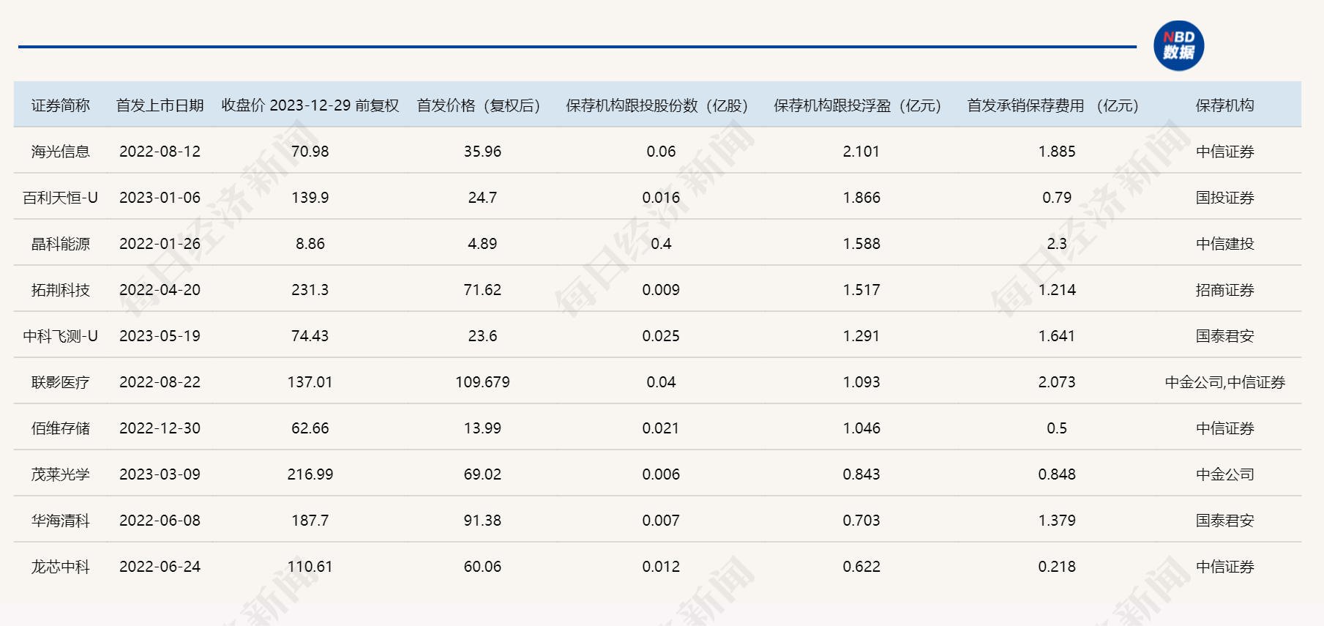Viewport: 1324px width, 626px height.
Task: Click the 首发上市日期 column header
Action: [160, 105]
